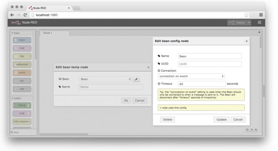278x151 pixels.
Task: Select the serial node in palette
Action: (x=22, y=72)
